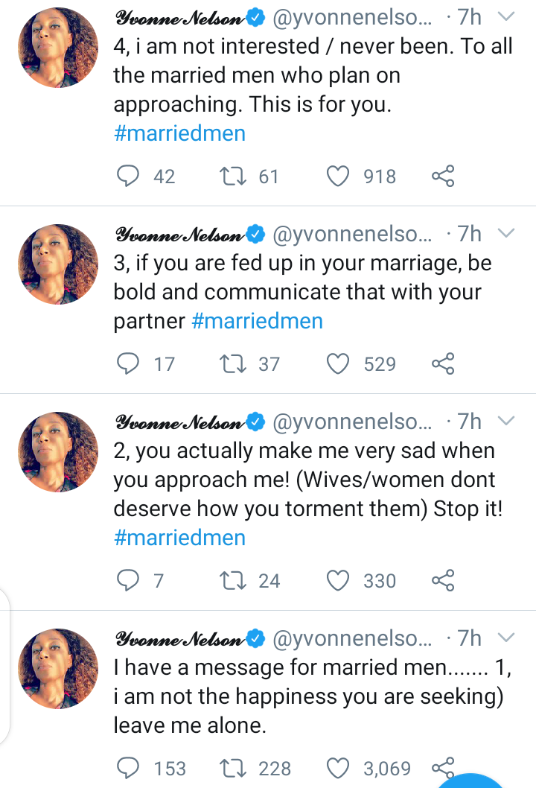
Task: Reply to the tweet with 7 replies
Action: pos(130,581)
